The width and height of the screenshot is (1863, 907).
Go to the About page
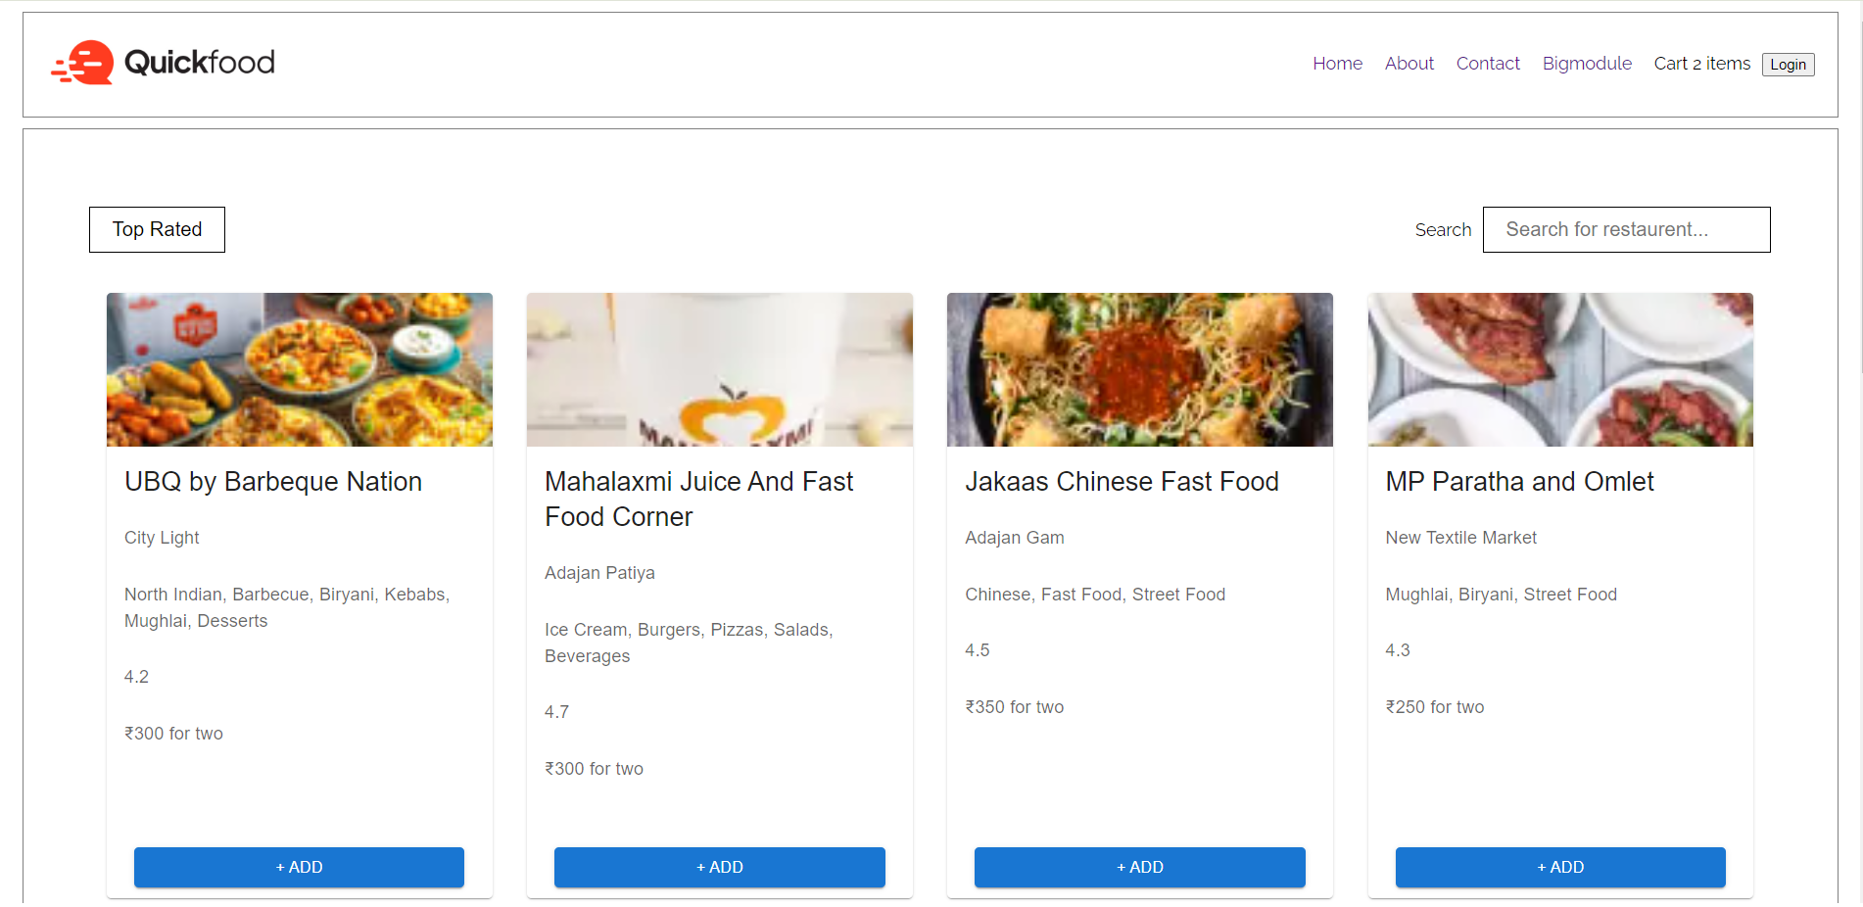click(1409, 63)
